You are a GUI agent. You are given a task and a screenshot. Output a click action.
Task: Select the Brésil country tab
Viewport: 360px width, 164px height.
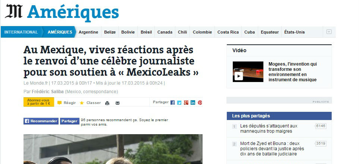[x=146, y=32]
